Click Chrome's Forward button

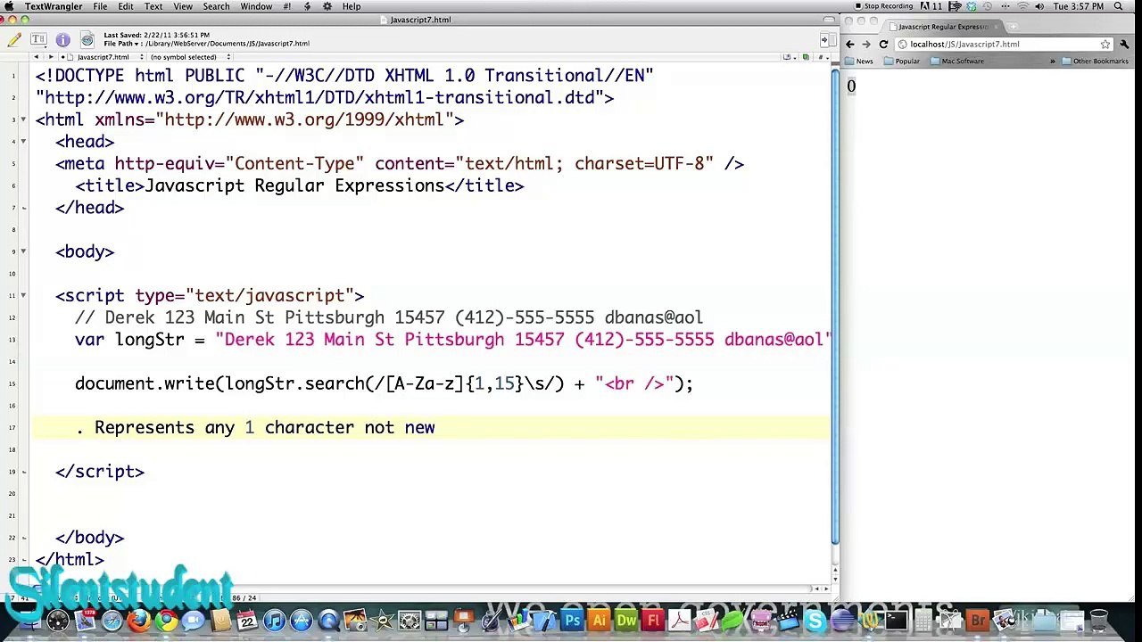866,44
